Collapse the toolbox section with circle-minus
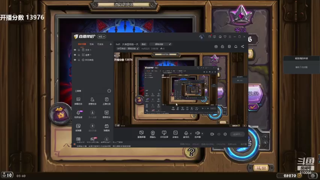320x180 pixels. 109,91
